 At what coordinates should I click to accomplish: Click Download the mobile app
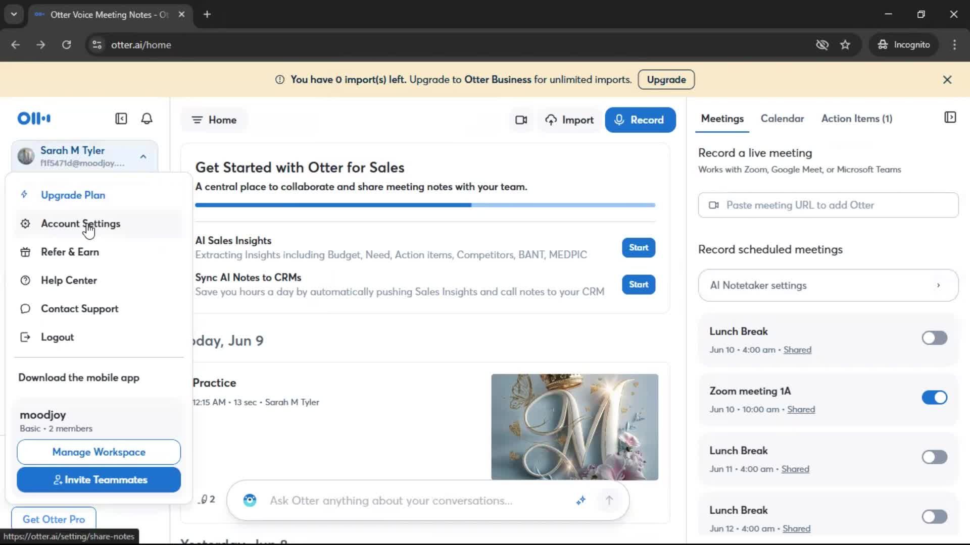(x=79, y=378)
